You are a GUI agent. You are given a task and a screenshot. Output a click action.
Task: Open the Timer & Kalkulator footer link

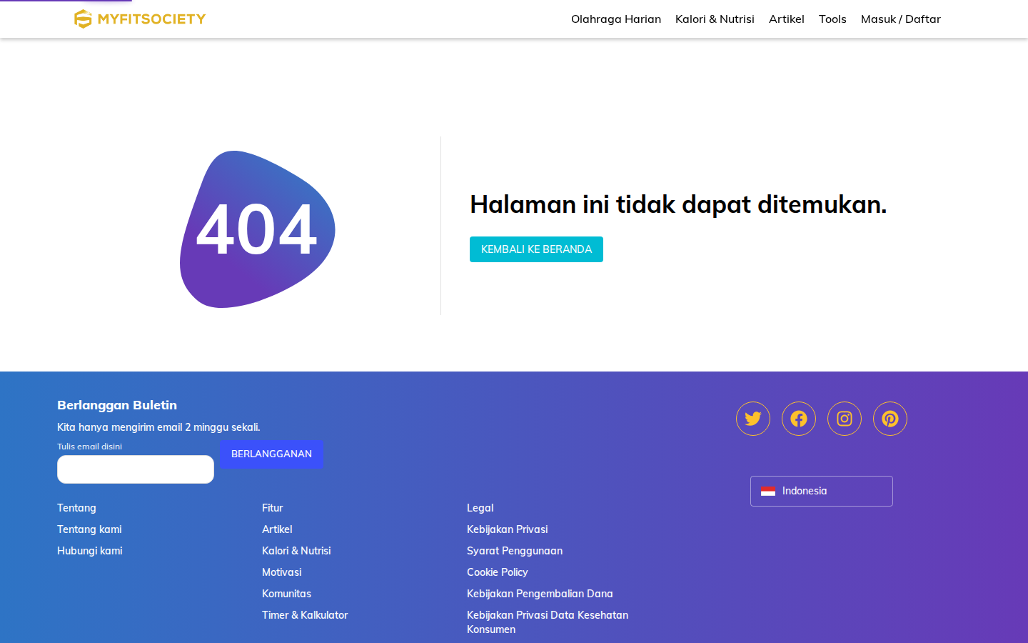pyautogui.click(x=305, y=615)
